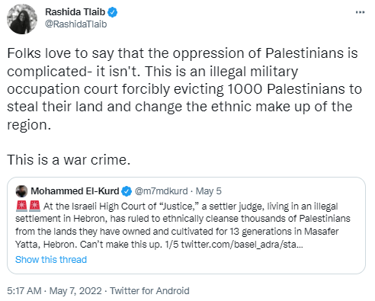Open the 5:17 AM May 7, 2022 timestamp
375x301 pixels.
coord(54,291)
